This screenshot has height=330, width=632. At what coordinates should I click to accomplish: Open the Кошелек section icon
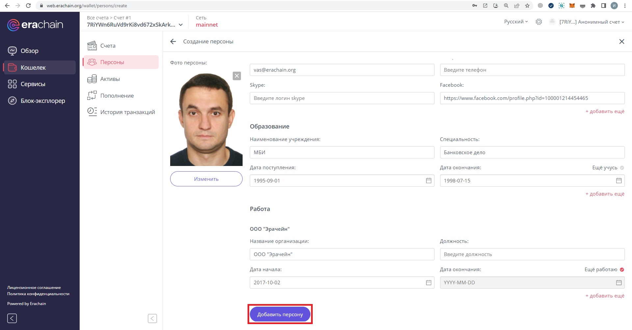tap(12, 67)
